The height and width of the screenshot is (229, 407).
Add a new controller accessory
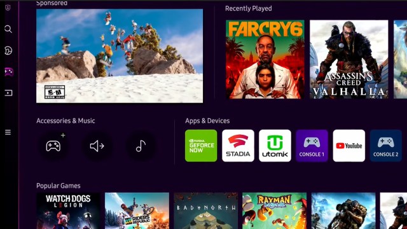click(53, 146)
